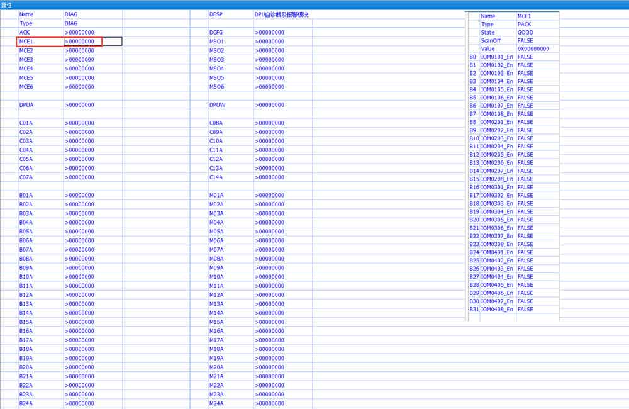The width and height of the screenshot is (629, 409).
Task: Select the B10A parameter label
Action: tap(26, 277)
